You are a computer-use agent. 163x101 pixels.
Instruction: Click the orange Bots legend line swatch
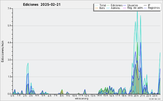coord(96,8)
